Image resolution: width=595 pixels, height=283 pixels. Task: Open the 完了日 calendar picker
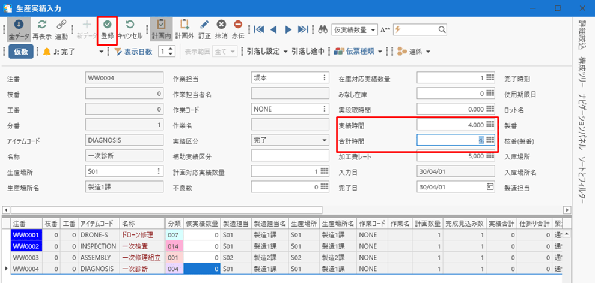[490, 186]
